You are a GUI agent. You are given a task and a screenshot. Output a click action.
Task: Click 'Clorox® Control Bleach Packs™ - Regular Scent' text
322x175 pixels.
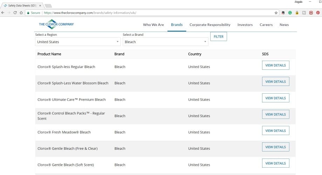71,116
